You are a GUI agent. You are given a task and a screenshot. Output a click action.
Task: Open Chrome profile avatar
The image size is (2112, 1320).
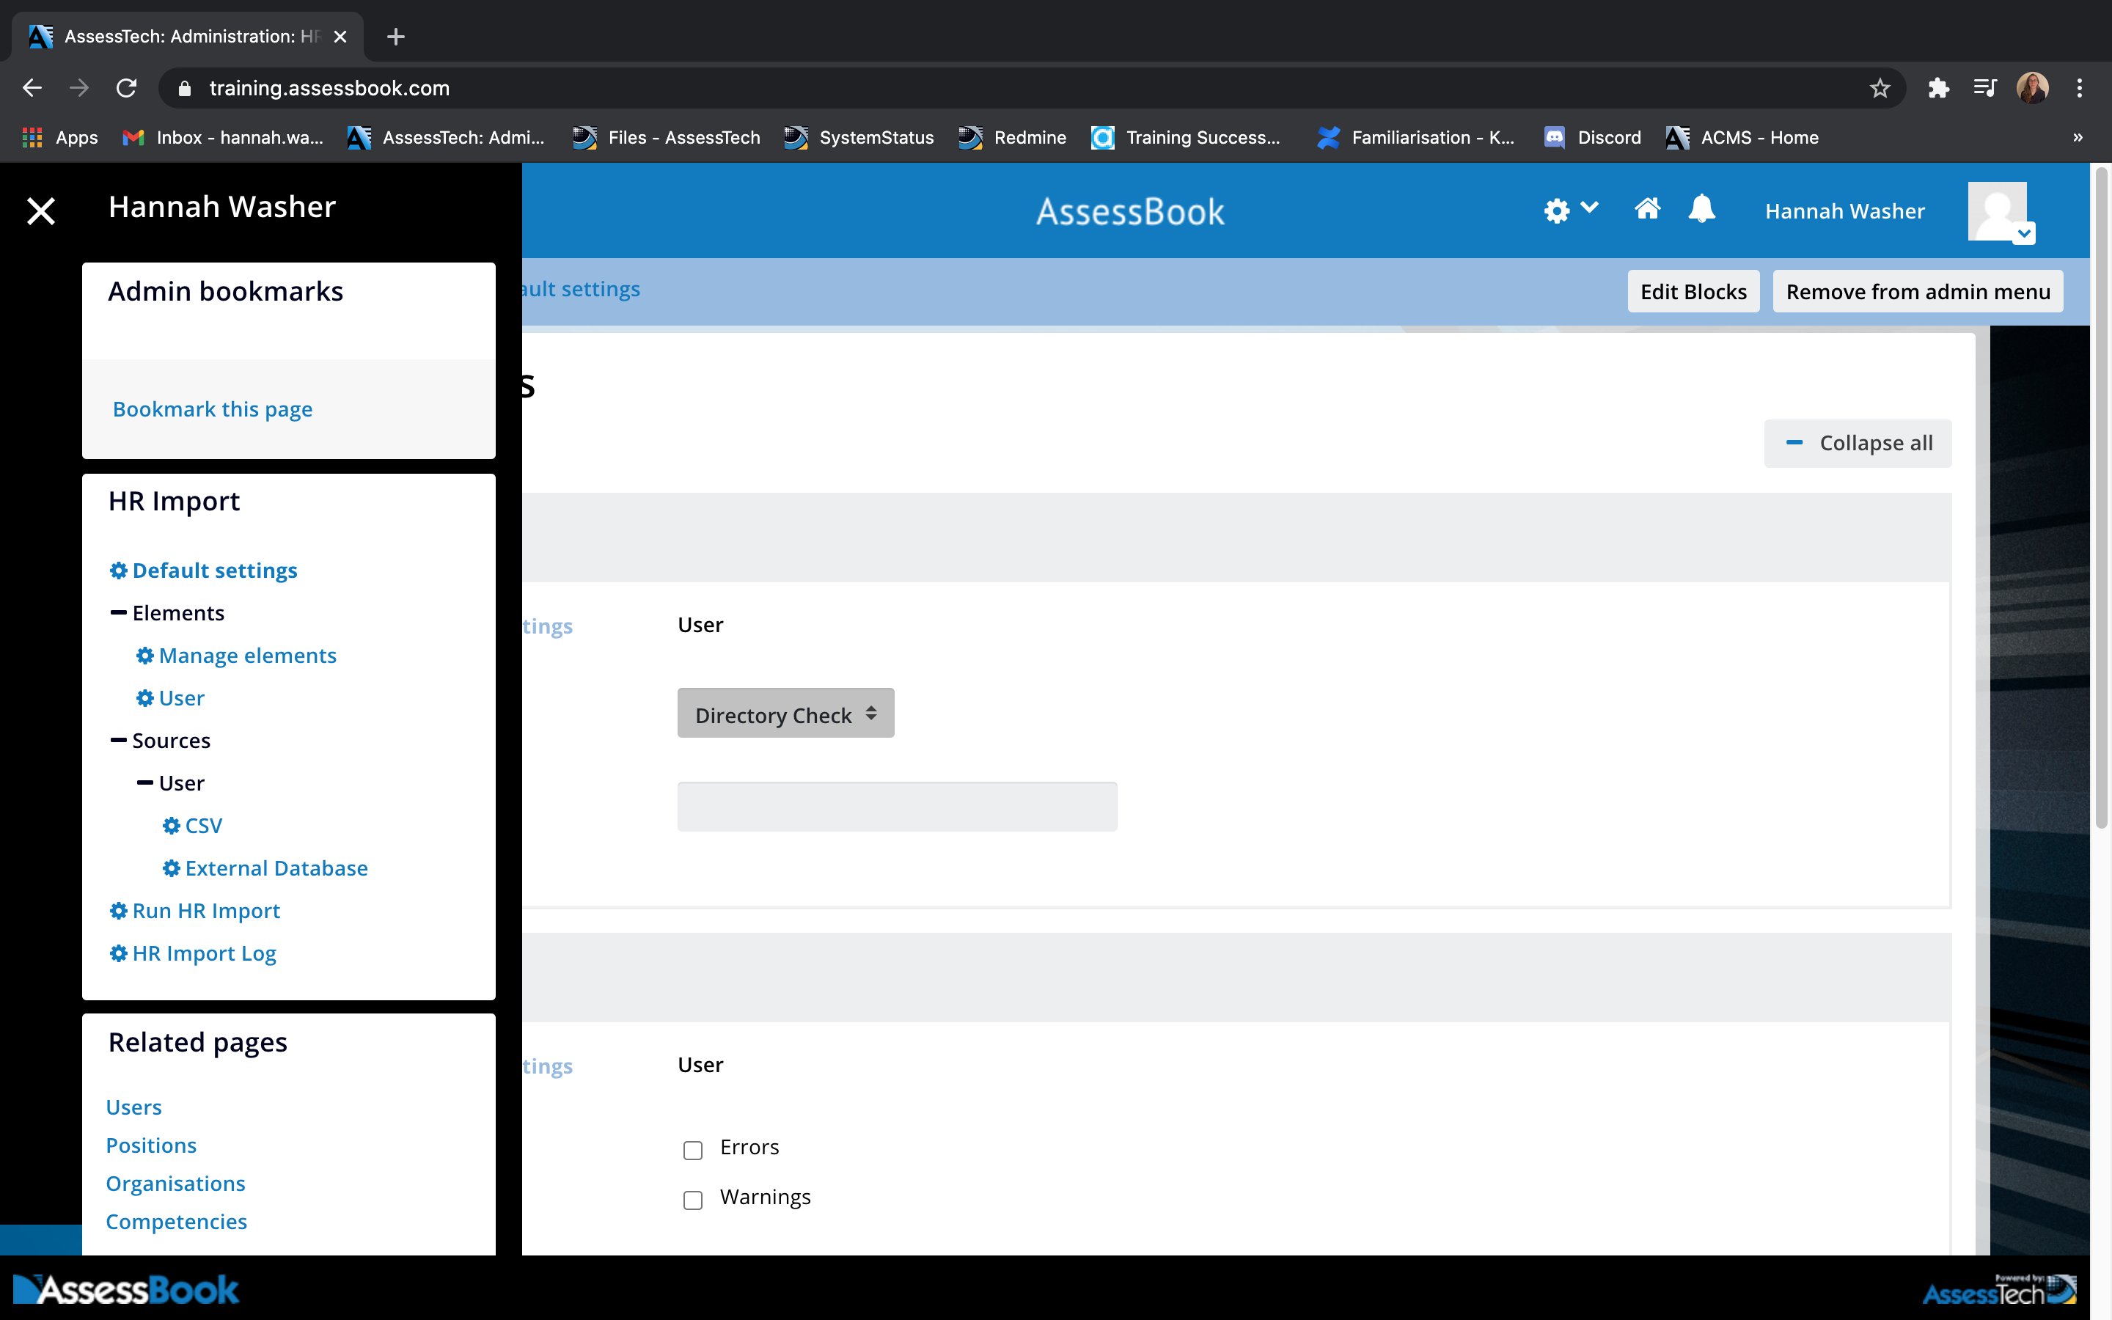click(x=2033, y=88)
